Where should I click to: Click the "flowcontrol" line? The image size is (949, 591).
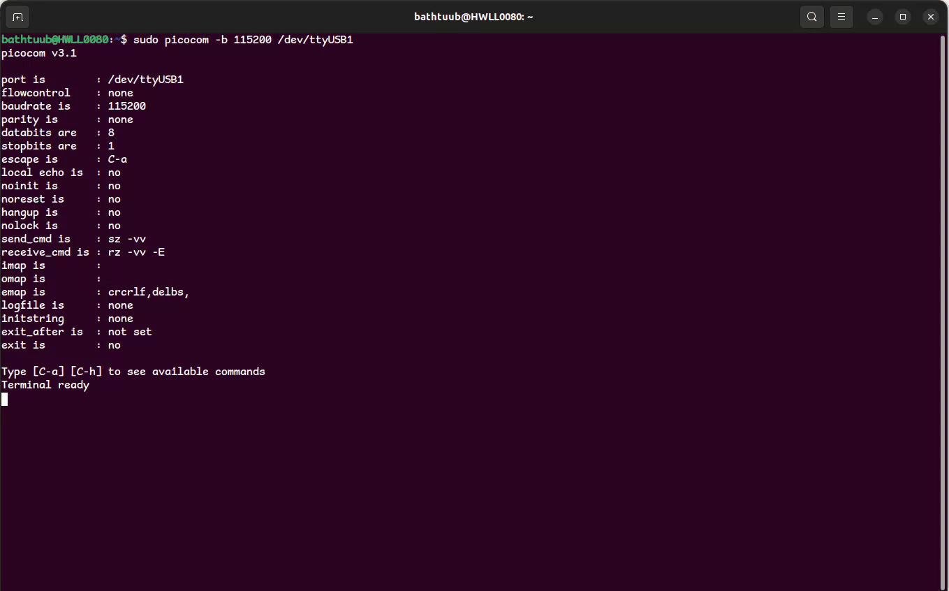click(x=67, y=93)
